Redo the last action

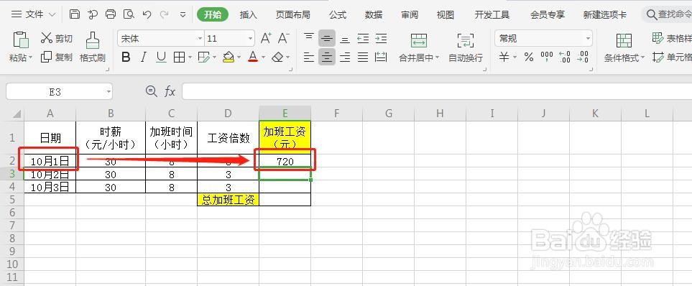164,14
